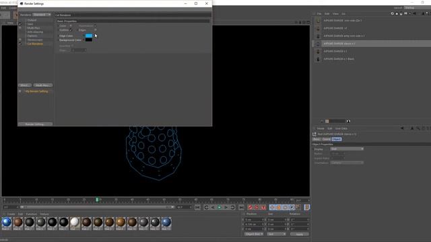The height and width of the screenshot is (242, 431).
Task: Toggle the Autokeying icon in timeline
Action: tap(257, 208)
